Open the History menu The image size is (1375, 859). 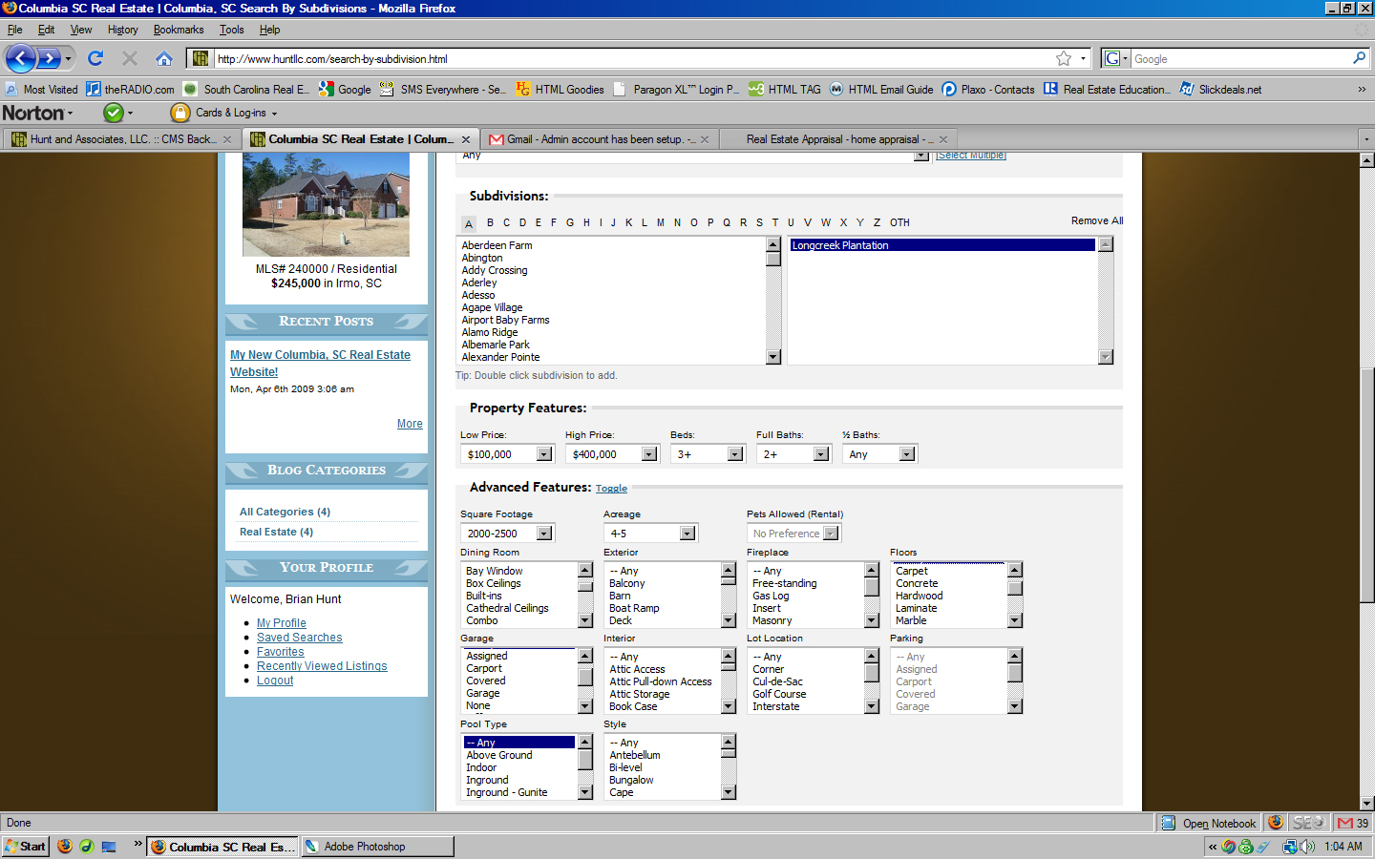[123, 30]
